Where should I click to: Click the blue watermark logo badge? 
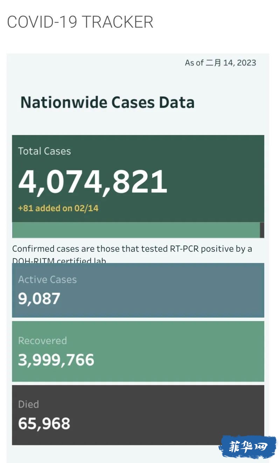[248, 447]
